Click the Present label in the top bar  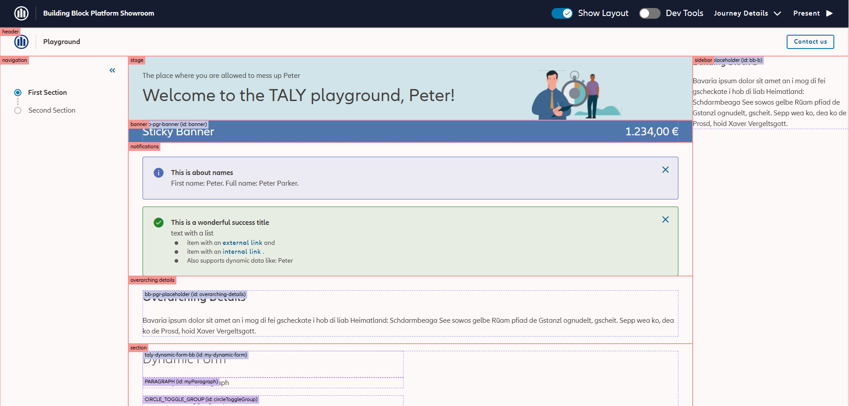click(806, 13)
